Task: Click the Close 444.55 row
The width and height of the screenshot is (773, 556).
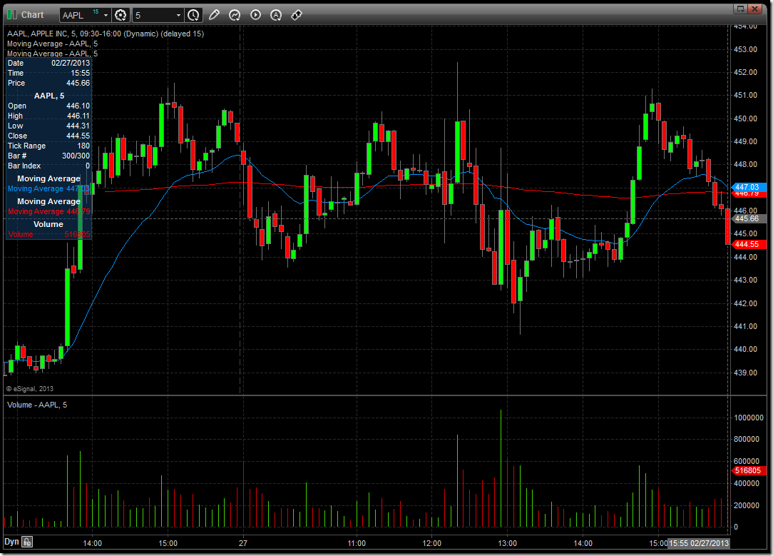Action: click(48, 136)
